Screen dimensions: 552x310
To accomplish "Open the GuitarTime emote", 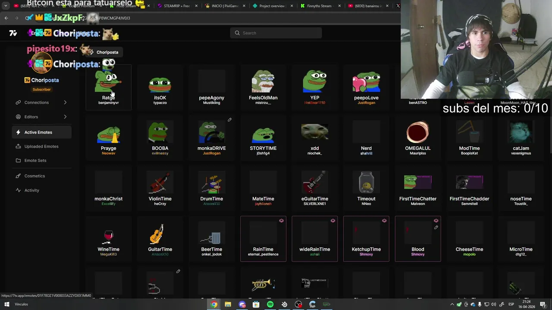I will pos(160,239).
